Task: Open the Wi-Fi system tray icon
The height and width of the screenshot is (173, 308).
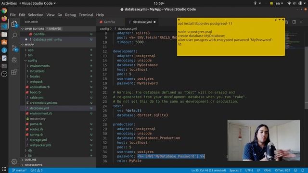Action: (x=289, y=3)
